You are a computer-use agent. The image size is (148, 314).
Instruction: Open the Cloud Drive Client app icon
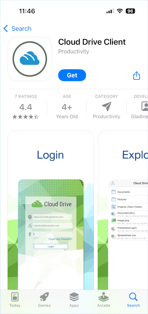[x=30, y=59]
